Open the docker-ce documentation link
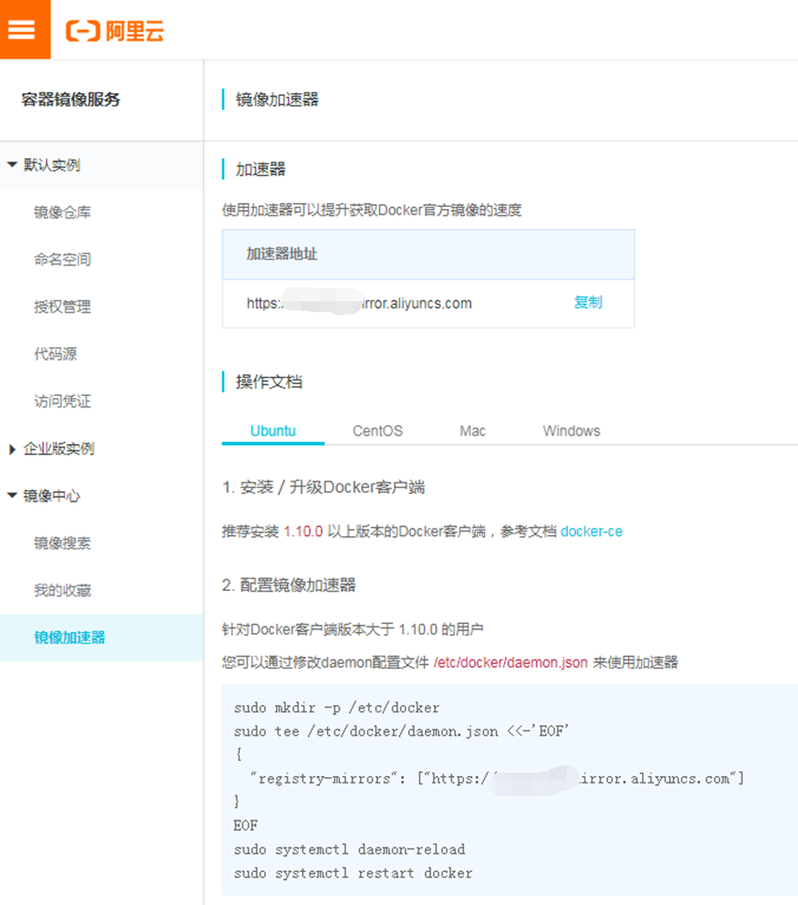The height and width of the screenshot is (905, 798). click(x=591, y=532)
